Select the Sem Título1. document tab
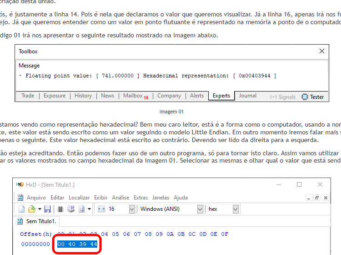The width and height of the screenshot is (341, 255). coord(36,221)
